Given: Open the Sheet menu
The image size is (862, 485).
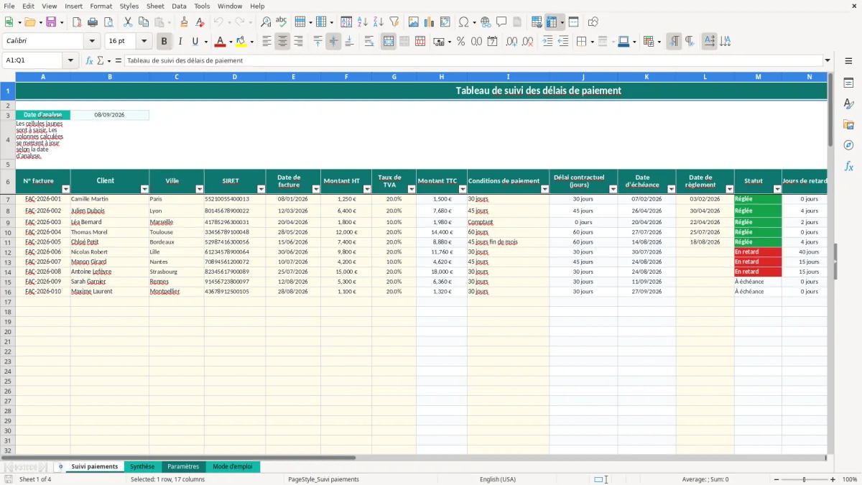Looking at the screenshot, I should click(155, 6).
